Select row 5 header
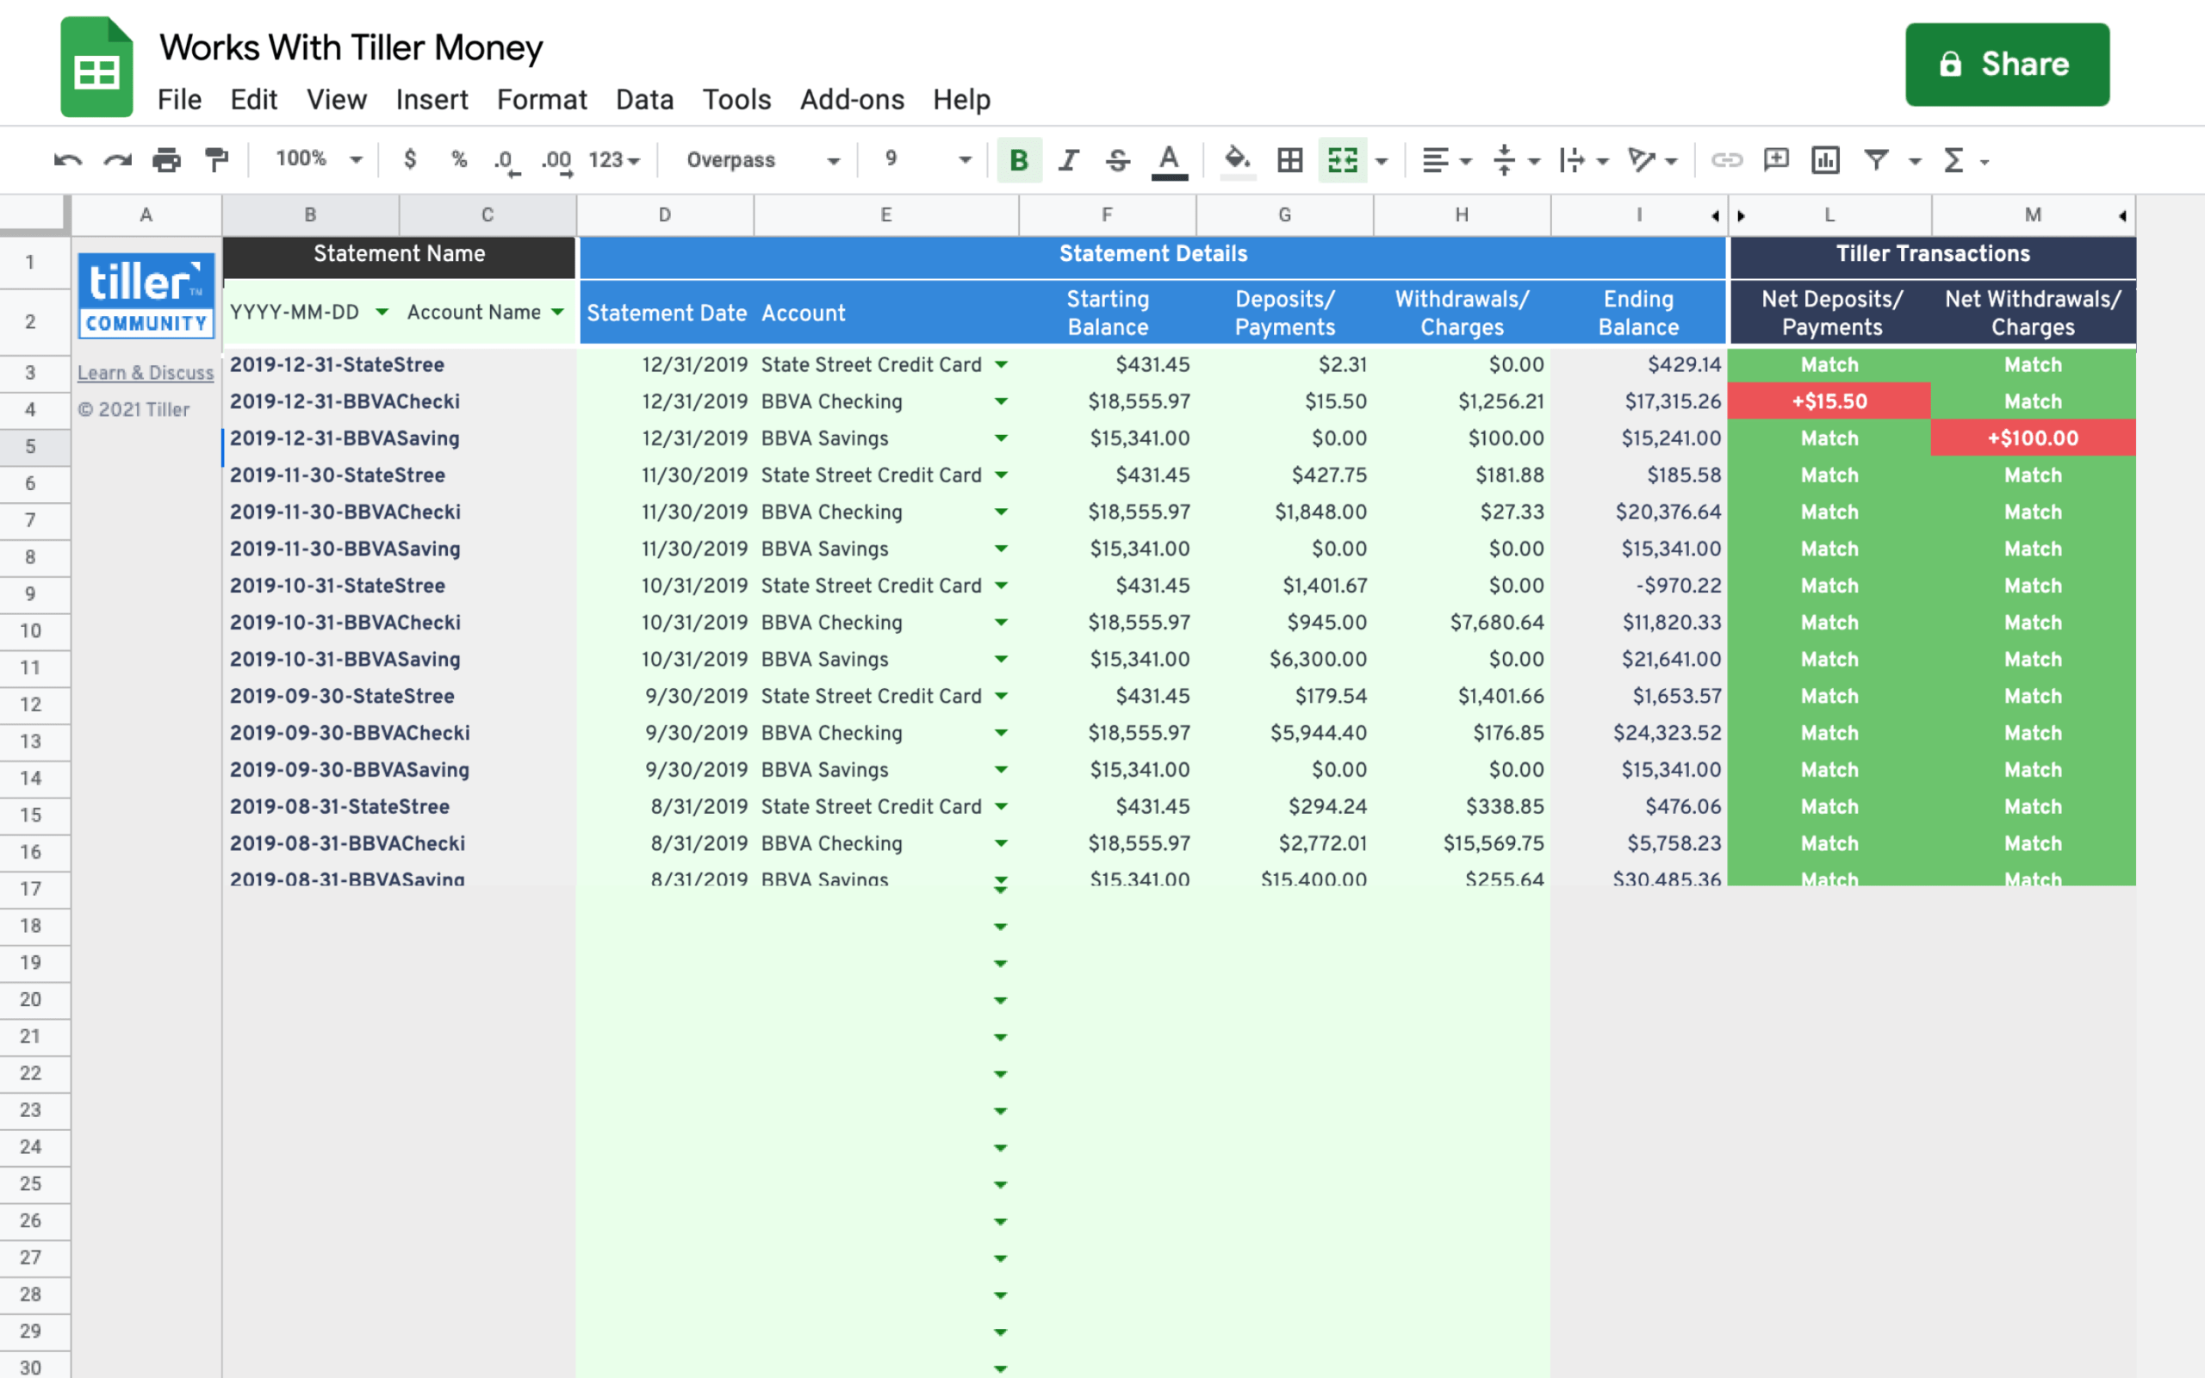This screenshot has width=2205, height=1378. (x=34, y=447)
